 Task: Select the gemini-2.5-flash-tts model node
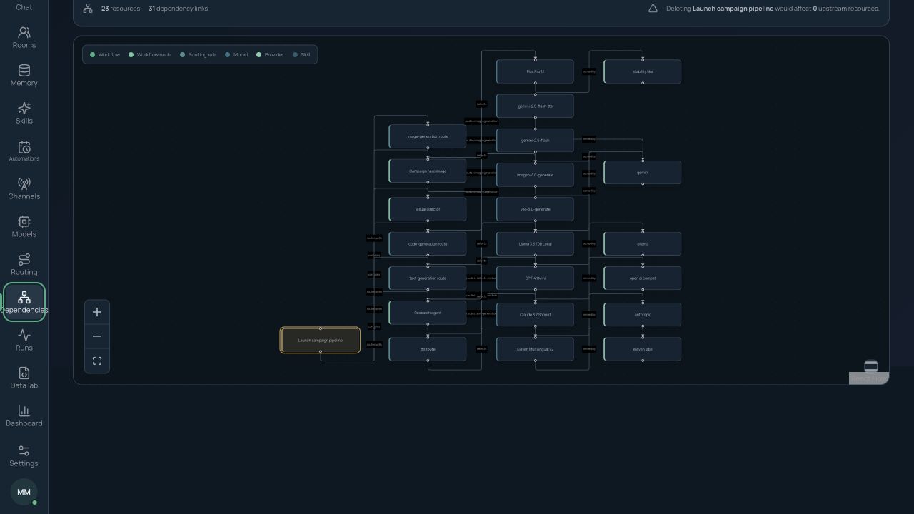click(x=535, y=106)
